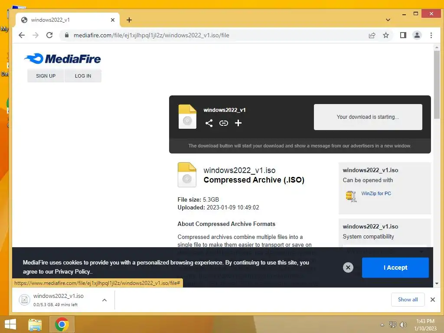Click the Chrome taskbar icon
The height and width of the screenshot is (333, 444).
coord(62,324)
